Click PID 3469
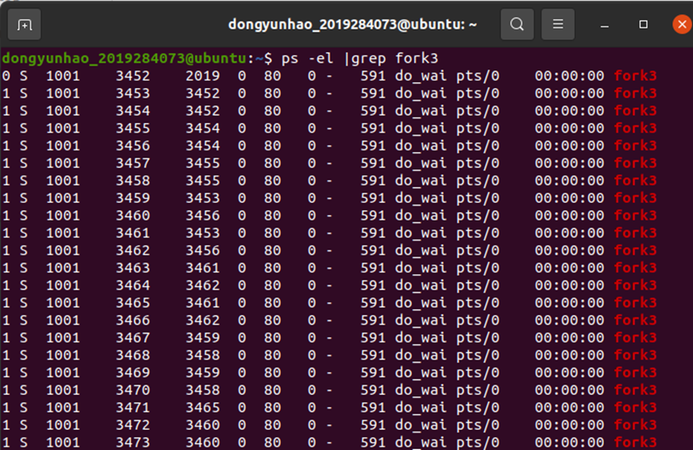The height and width of the screenshot is (450, 693). [133, 372]
